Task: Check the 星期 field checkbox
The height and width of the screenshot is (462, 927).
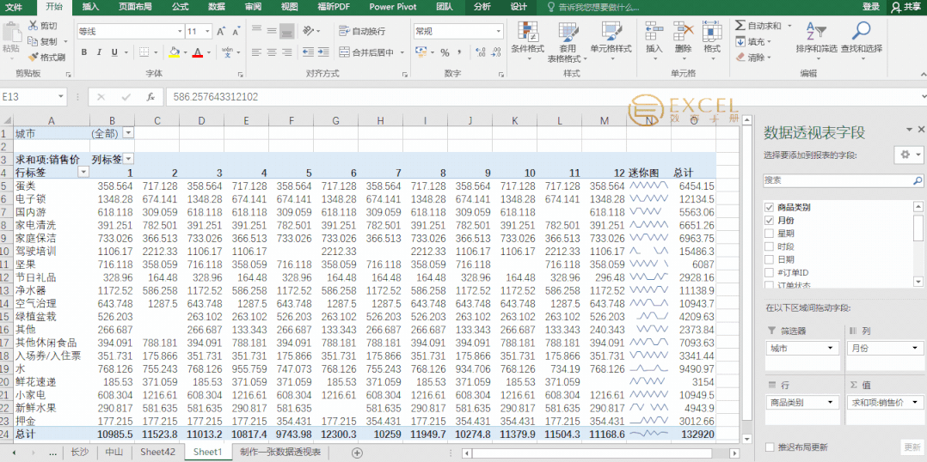Action: pos(769,233)
